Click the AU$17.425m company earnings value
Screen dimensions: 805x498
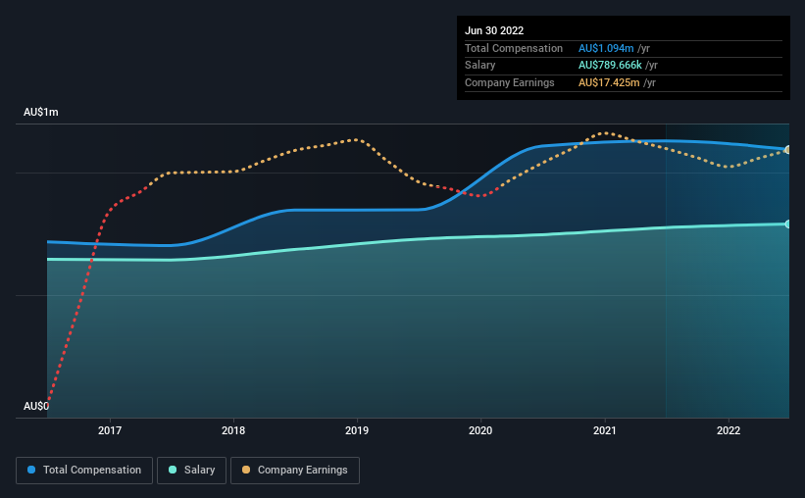pos(609,82)
